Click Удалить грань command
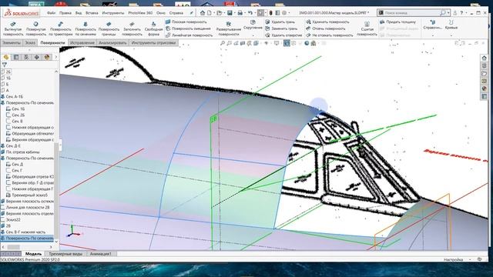 pos(280,22)
